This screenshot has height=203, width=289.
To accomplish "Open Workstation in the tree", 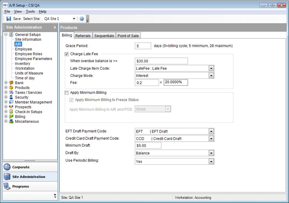I will (x=25, y=68).
